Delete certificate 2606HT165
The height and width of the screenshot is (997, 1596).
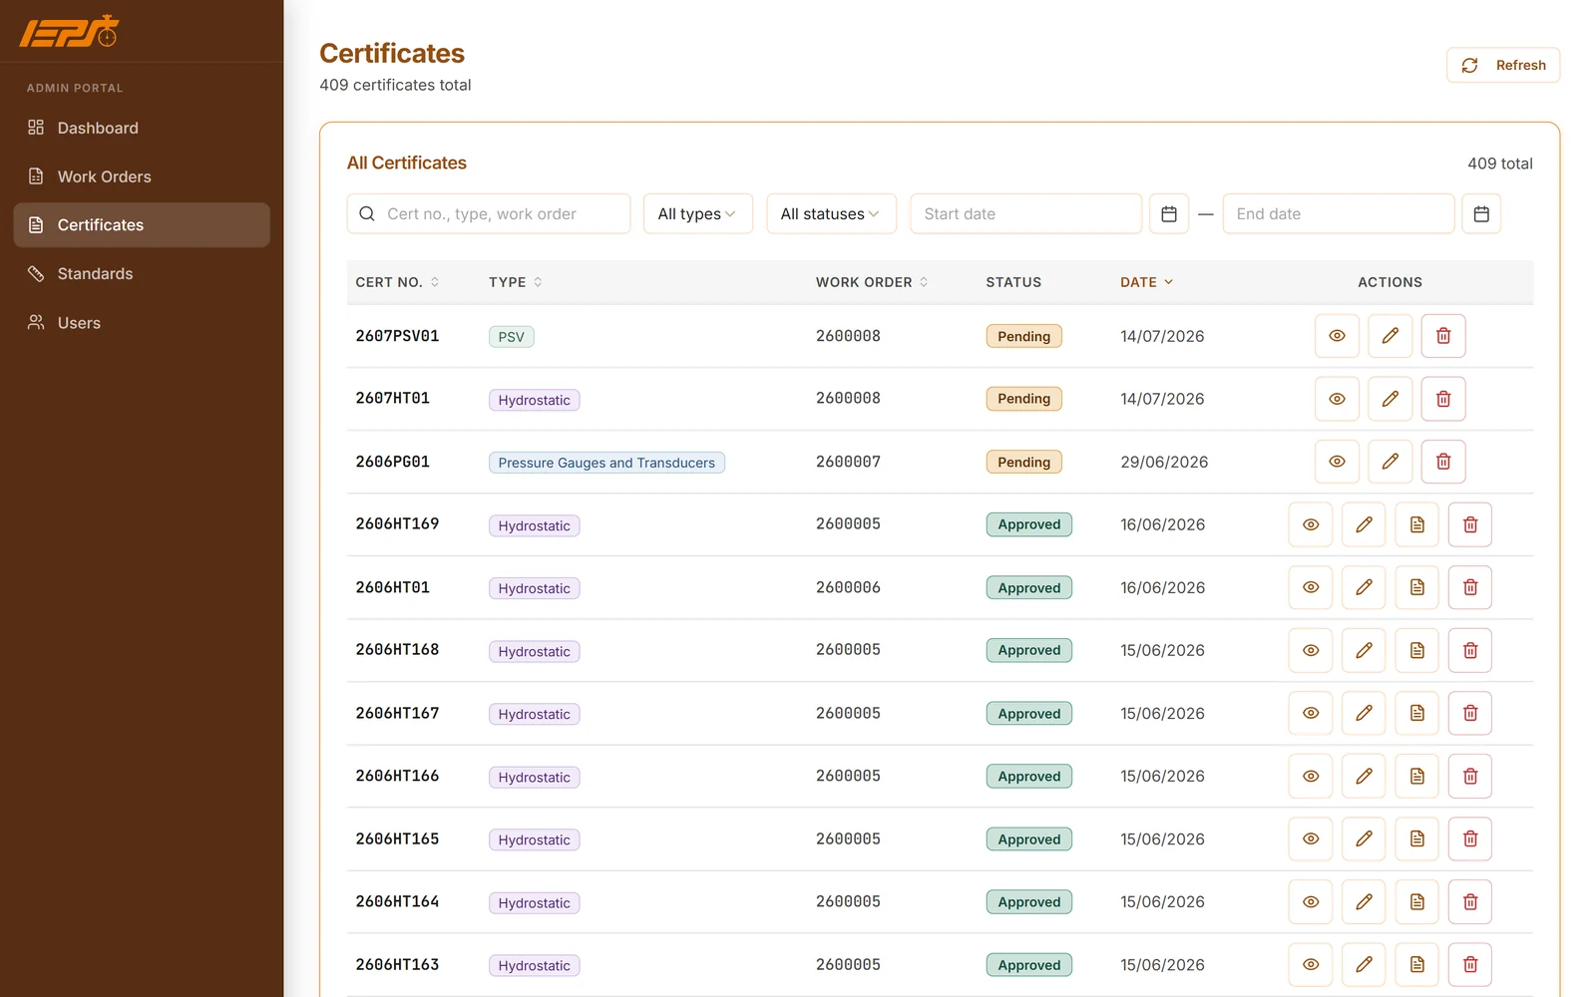pyautogui.click(x=1469, y=838)
